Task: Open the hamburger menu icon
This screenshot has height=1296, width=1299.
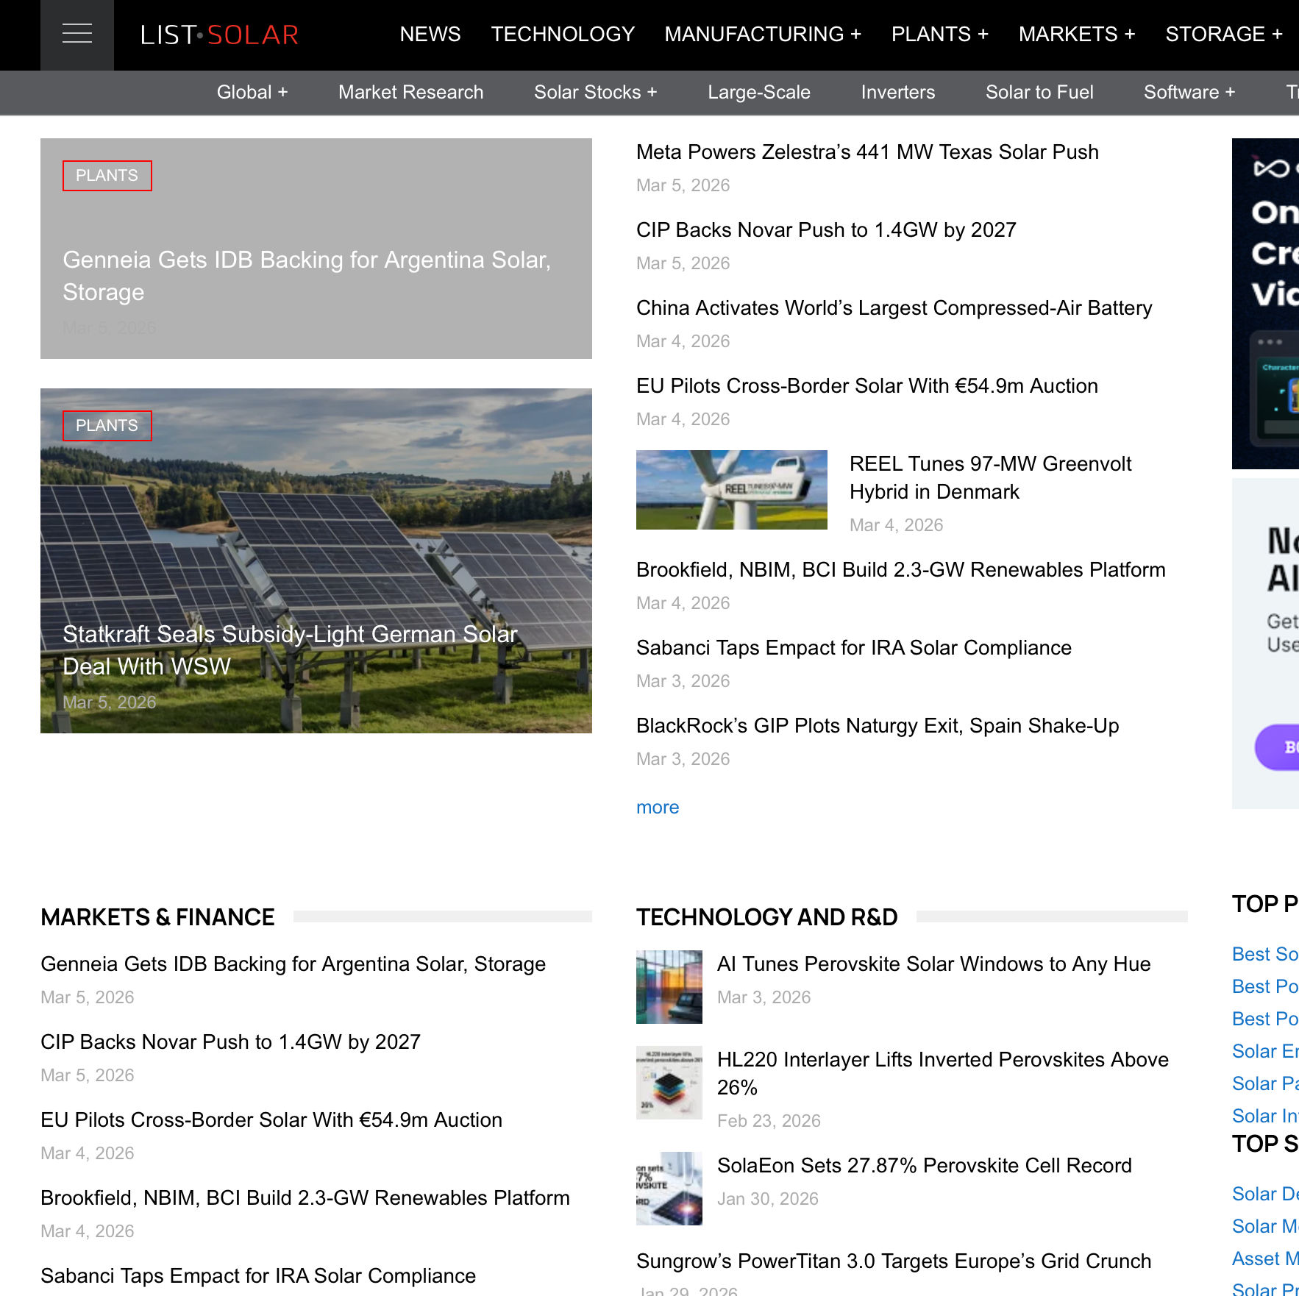Action: coord(77,35)
